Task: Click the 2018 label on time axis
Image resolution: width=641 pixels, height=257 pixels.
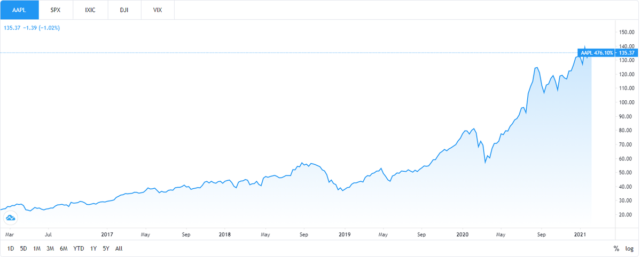Action: coord(225,234)
